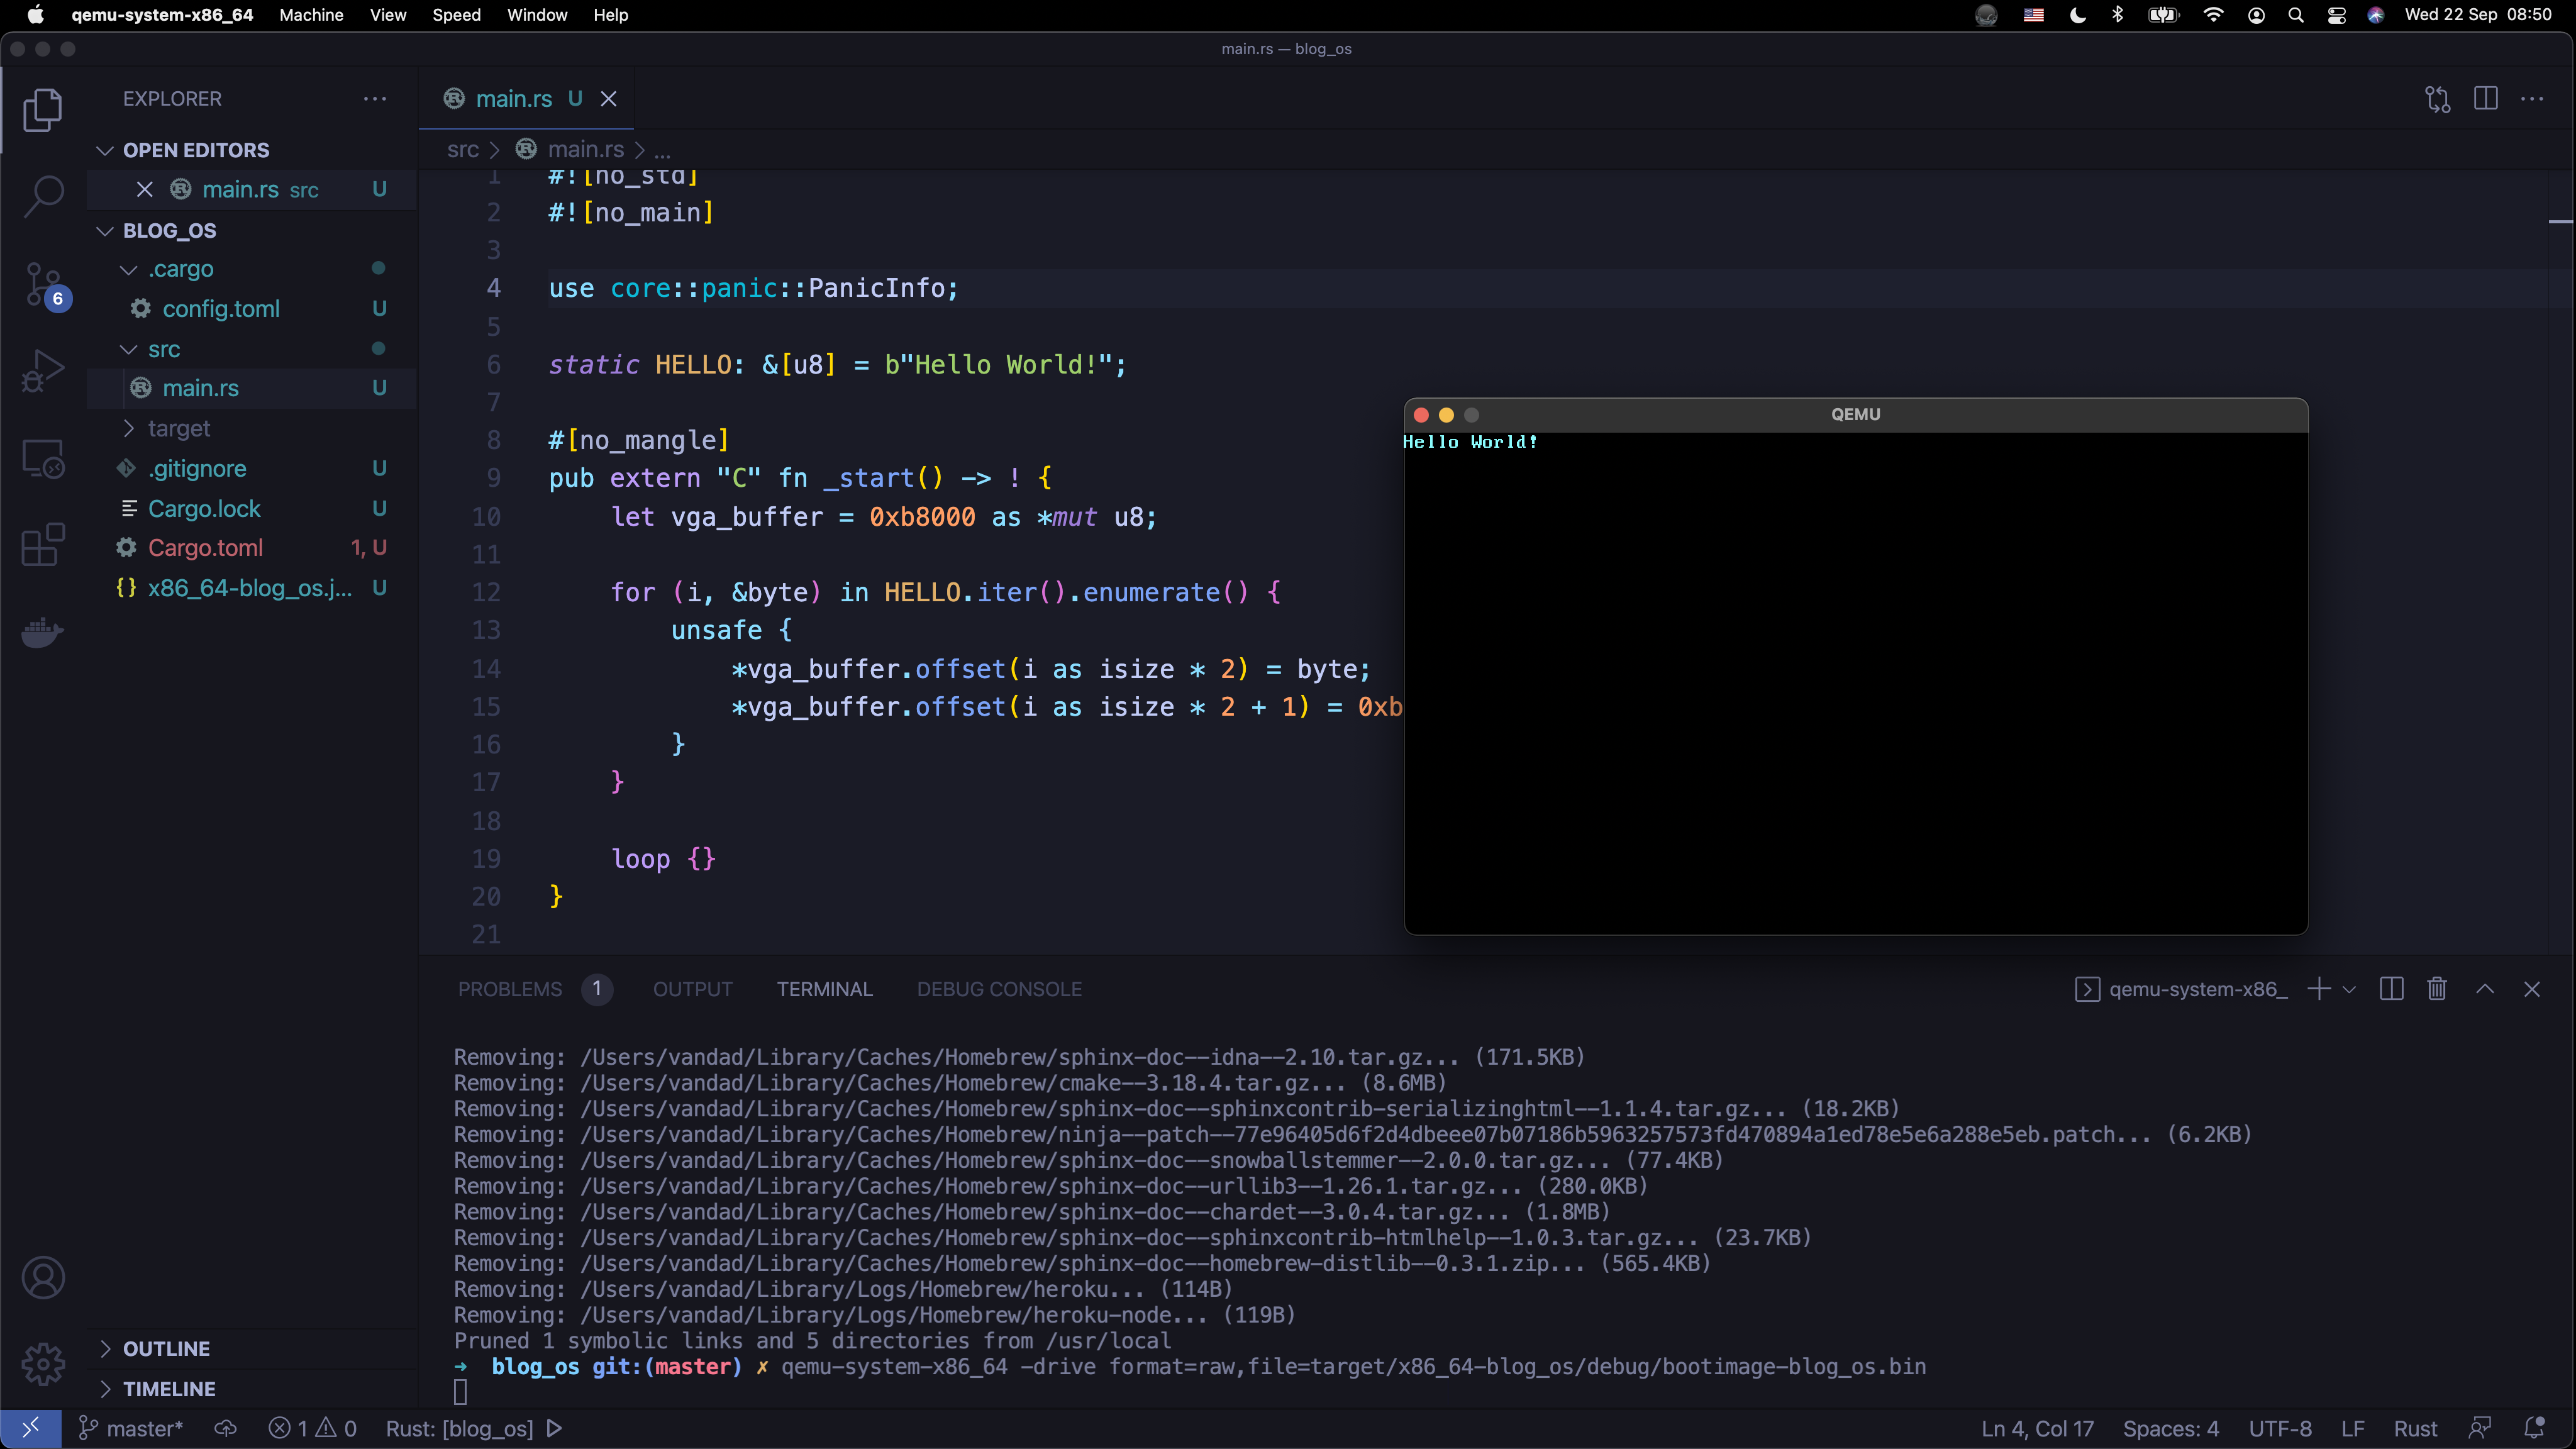Split the editor to the right
The height and width of the screenshot is (1449, 2576).
[x=2485, y=99]
